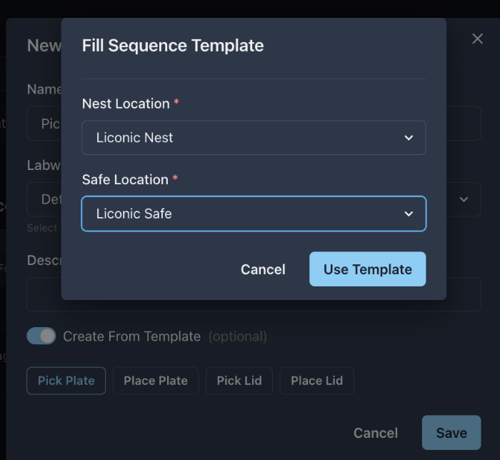Focus the Name input field
500x460 pixels.
coord(43,124)
